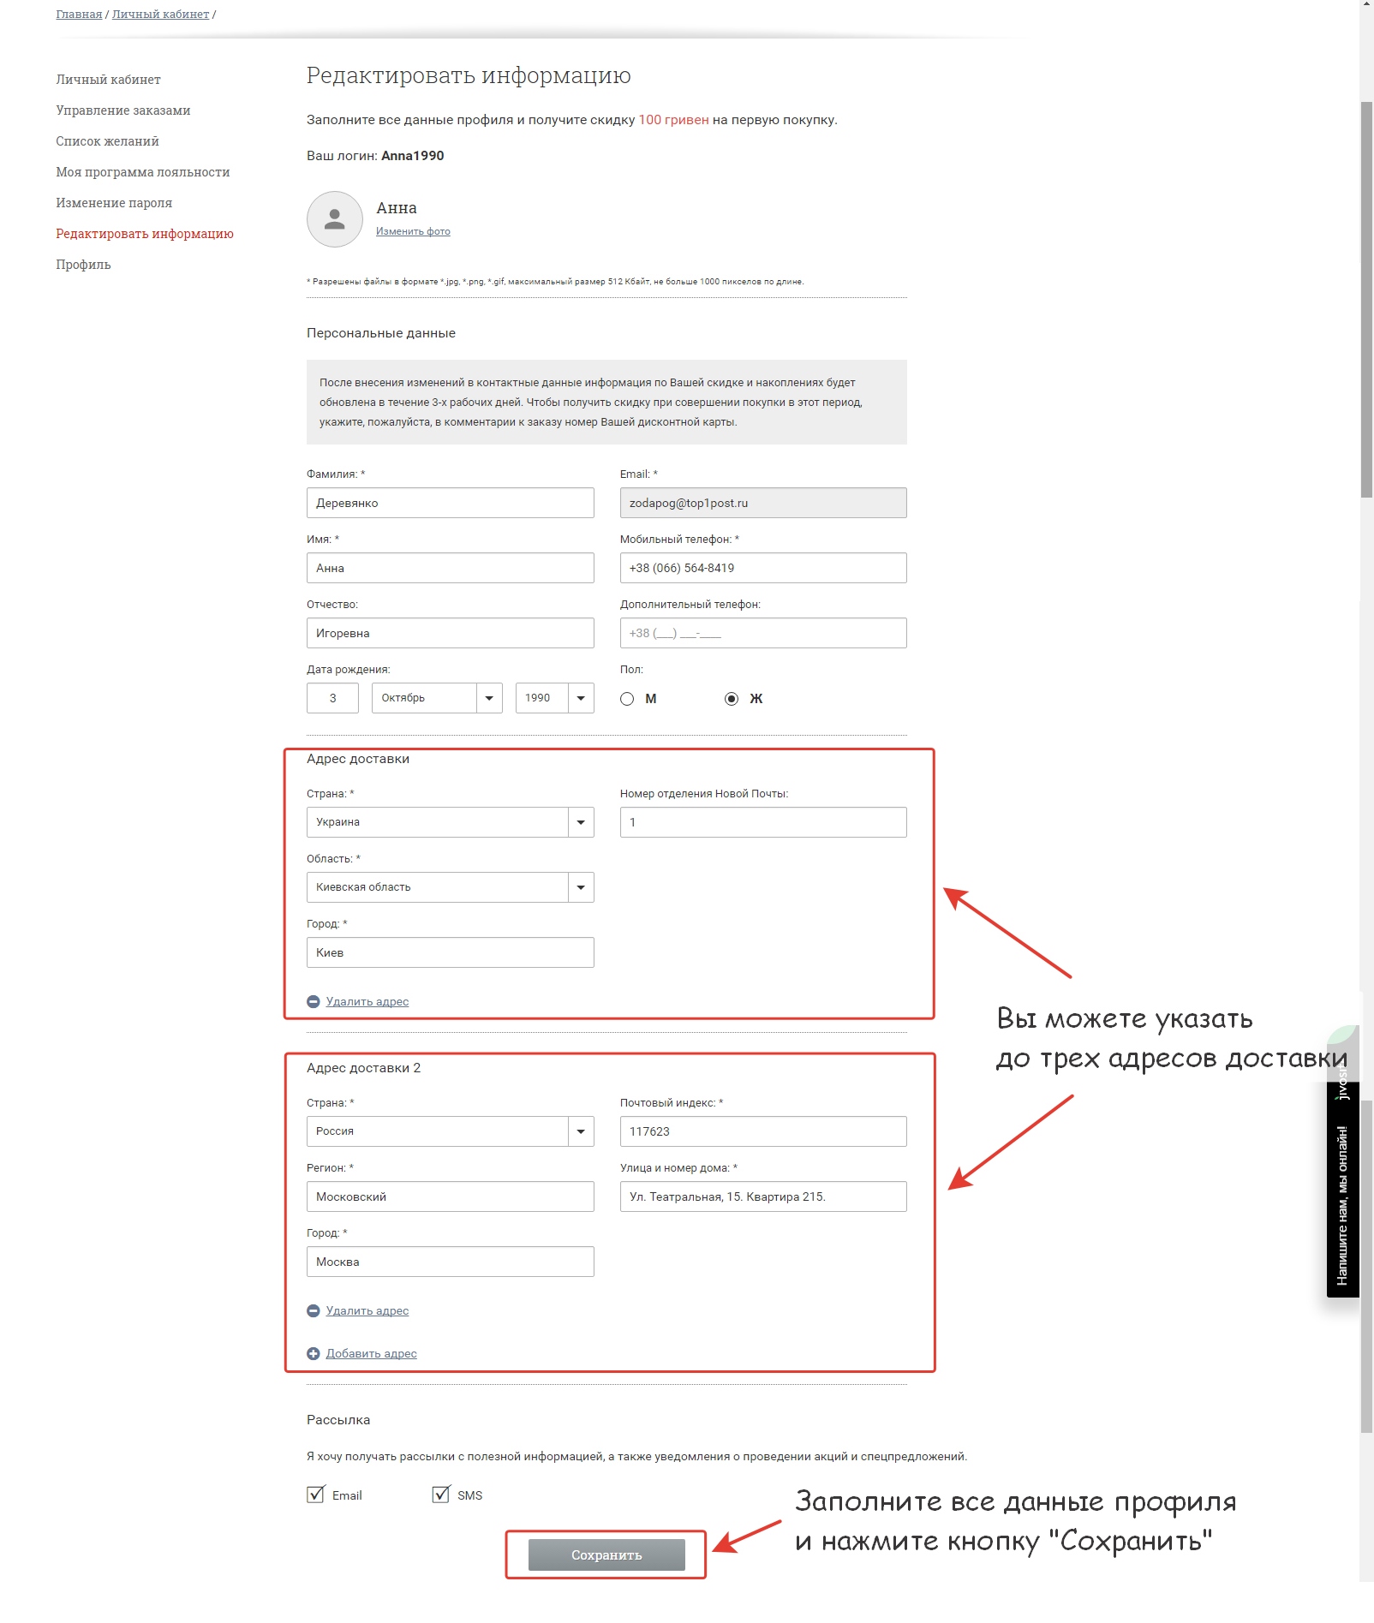
Task: Click the Фамилия field with Деревянко
Action: (450, 503)
